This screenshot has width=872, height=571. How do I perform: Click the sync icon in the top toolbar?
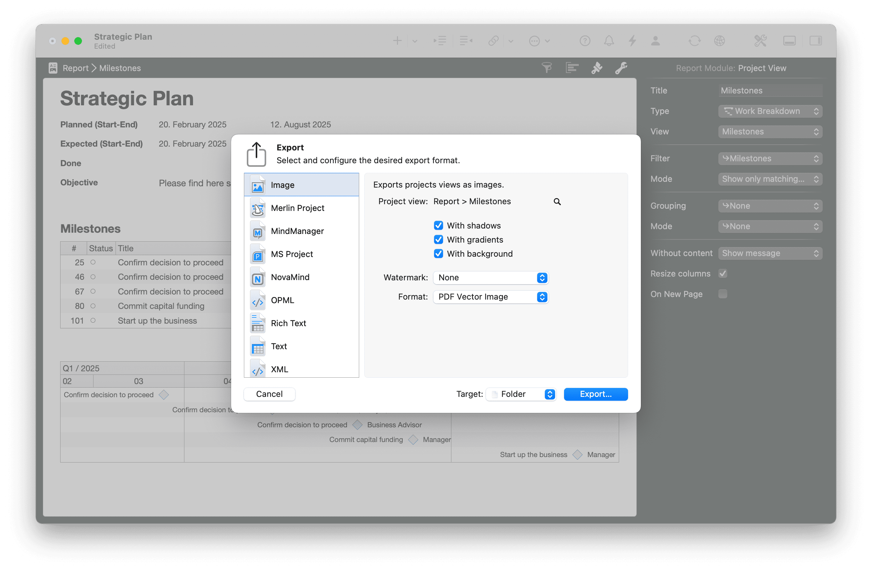coord(695,41)
